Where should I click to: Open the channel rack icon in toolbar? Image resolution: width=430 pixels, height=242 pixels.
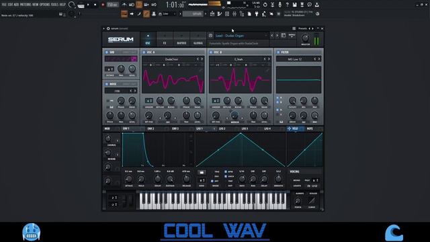coord(227,13)
